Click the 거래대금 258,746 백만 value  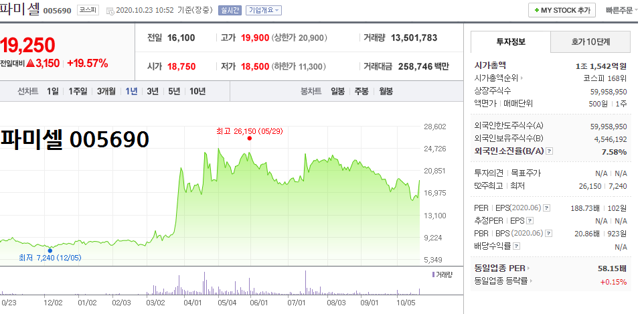[423, 66]
